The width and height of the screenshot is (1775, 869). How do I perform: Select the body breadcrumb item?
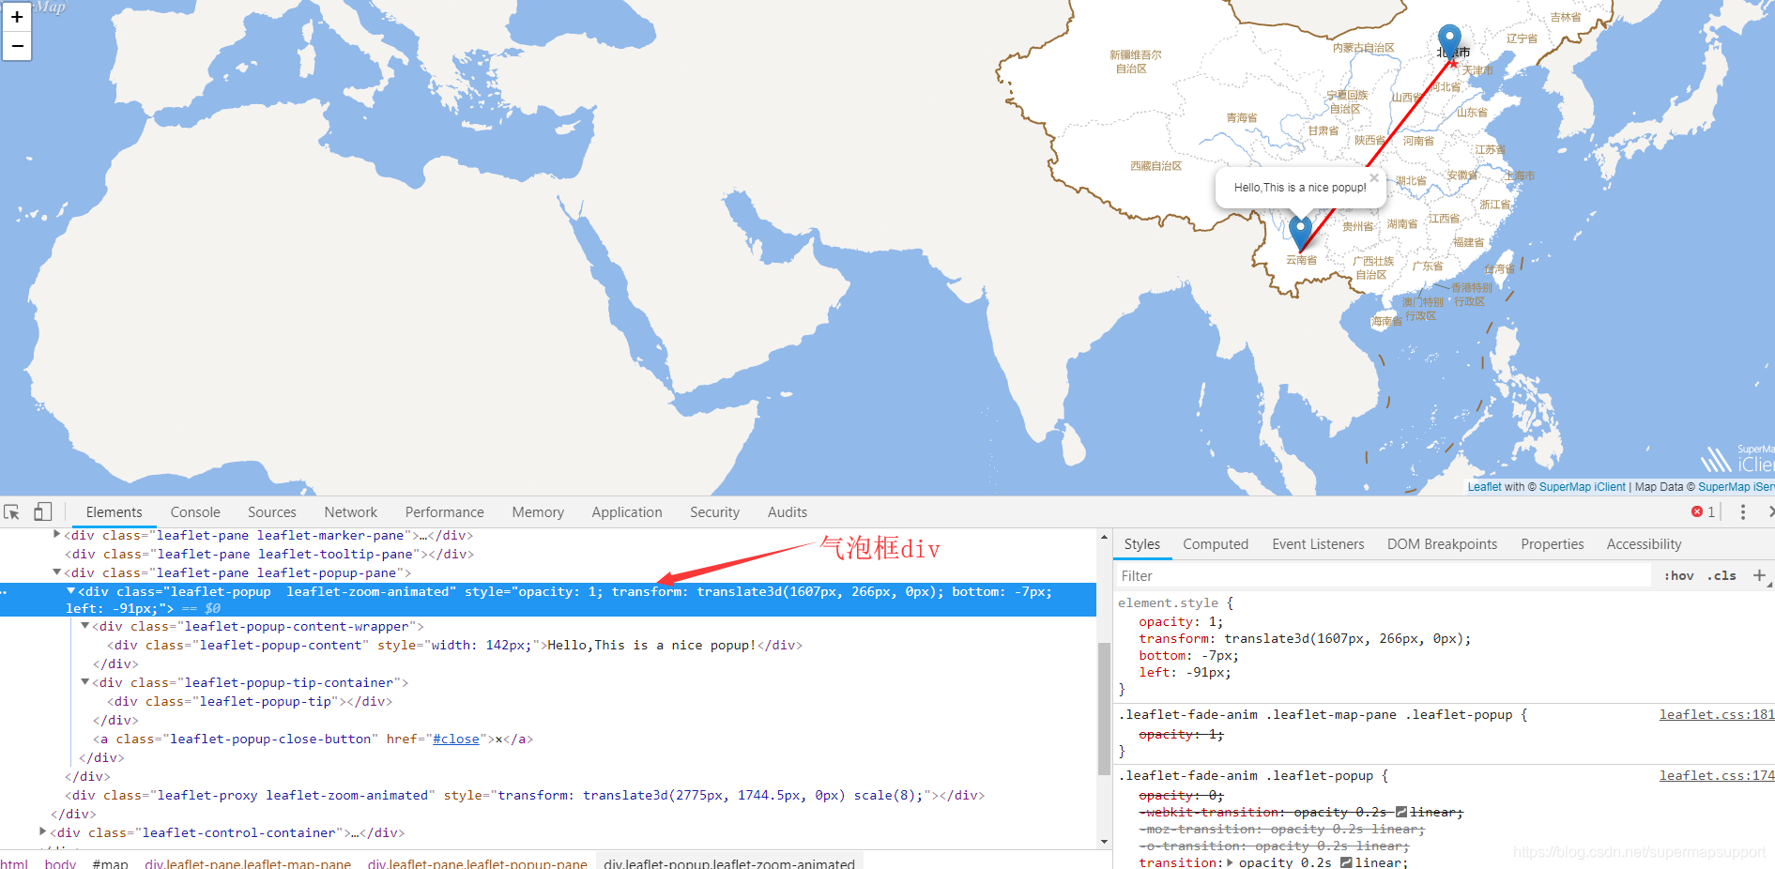point(60,863)
